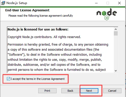The image size is (126, 97).
Task: Click the green hexagon in node logo
Action: [104, 13]
